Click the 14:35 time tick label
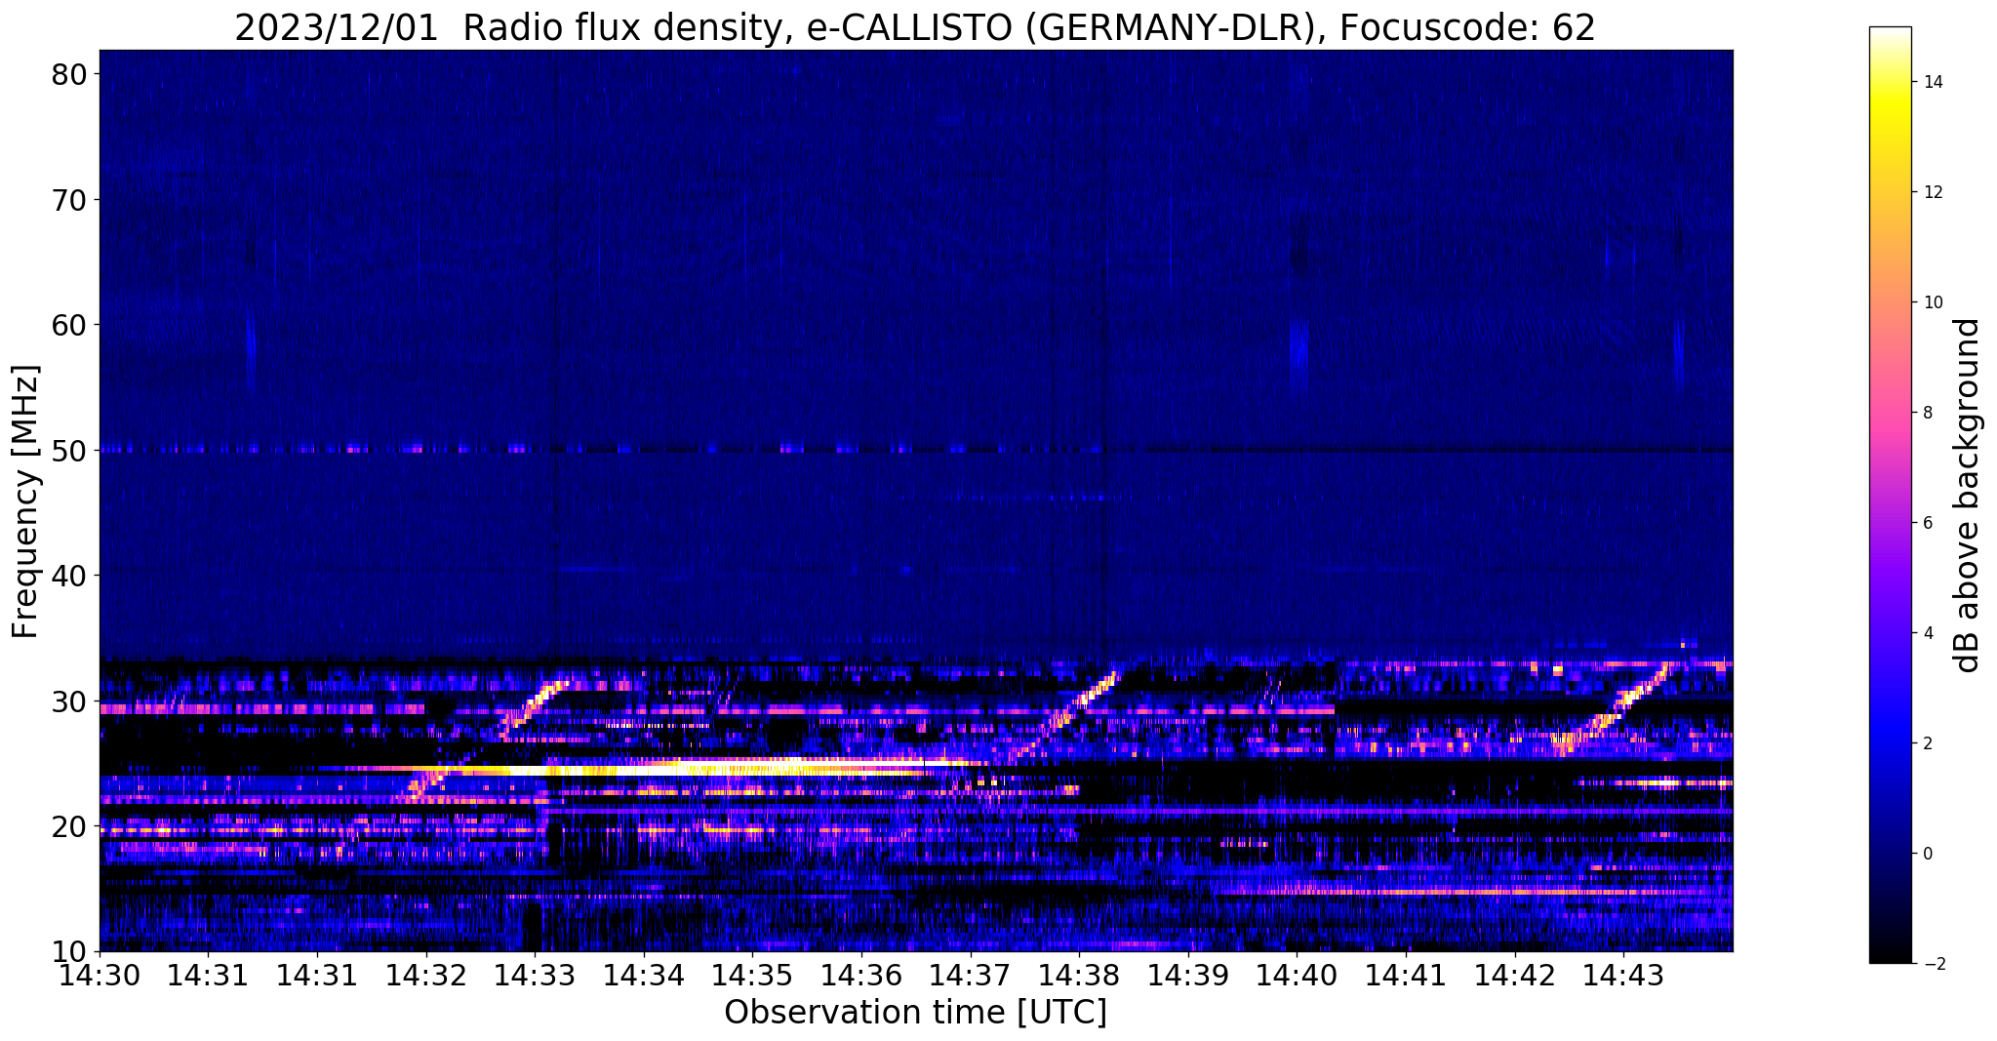The height and width of the screenshot is (1041, 1997). [x=753, y=976]
